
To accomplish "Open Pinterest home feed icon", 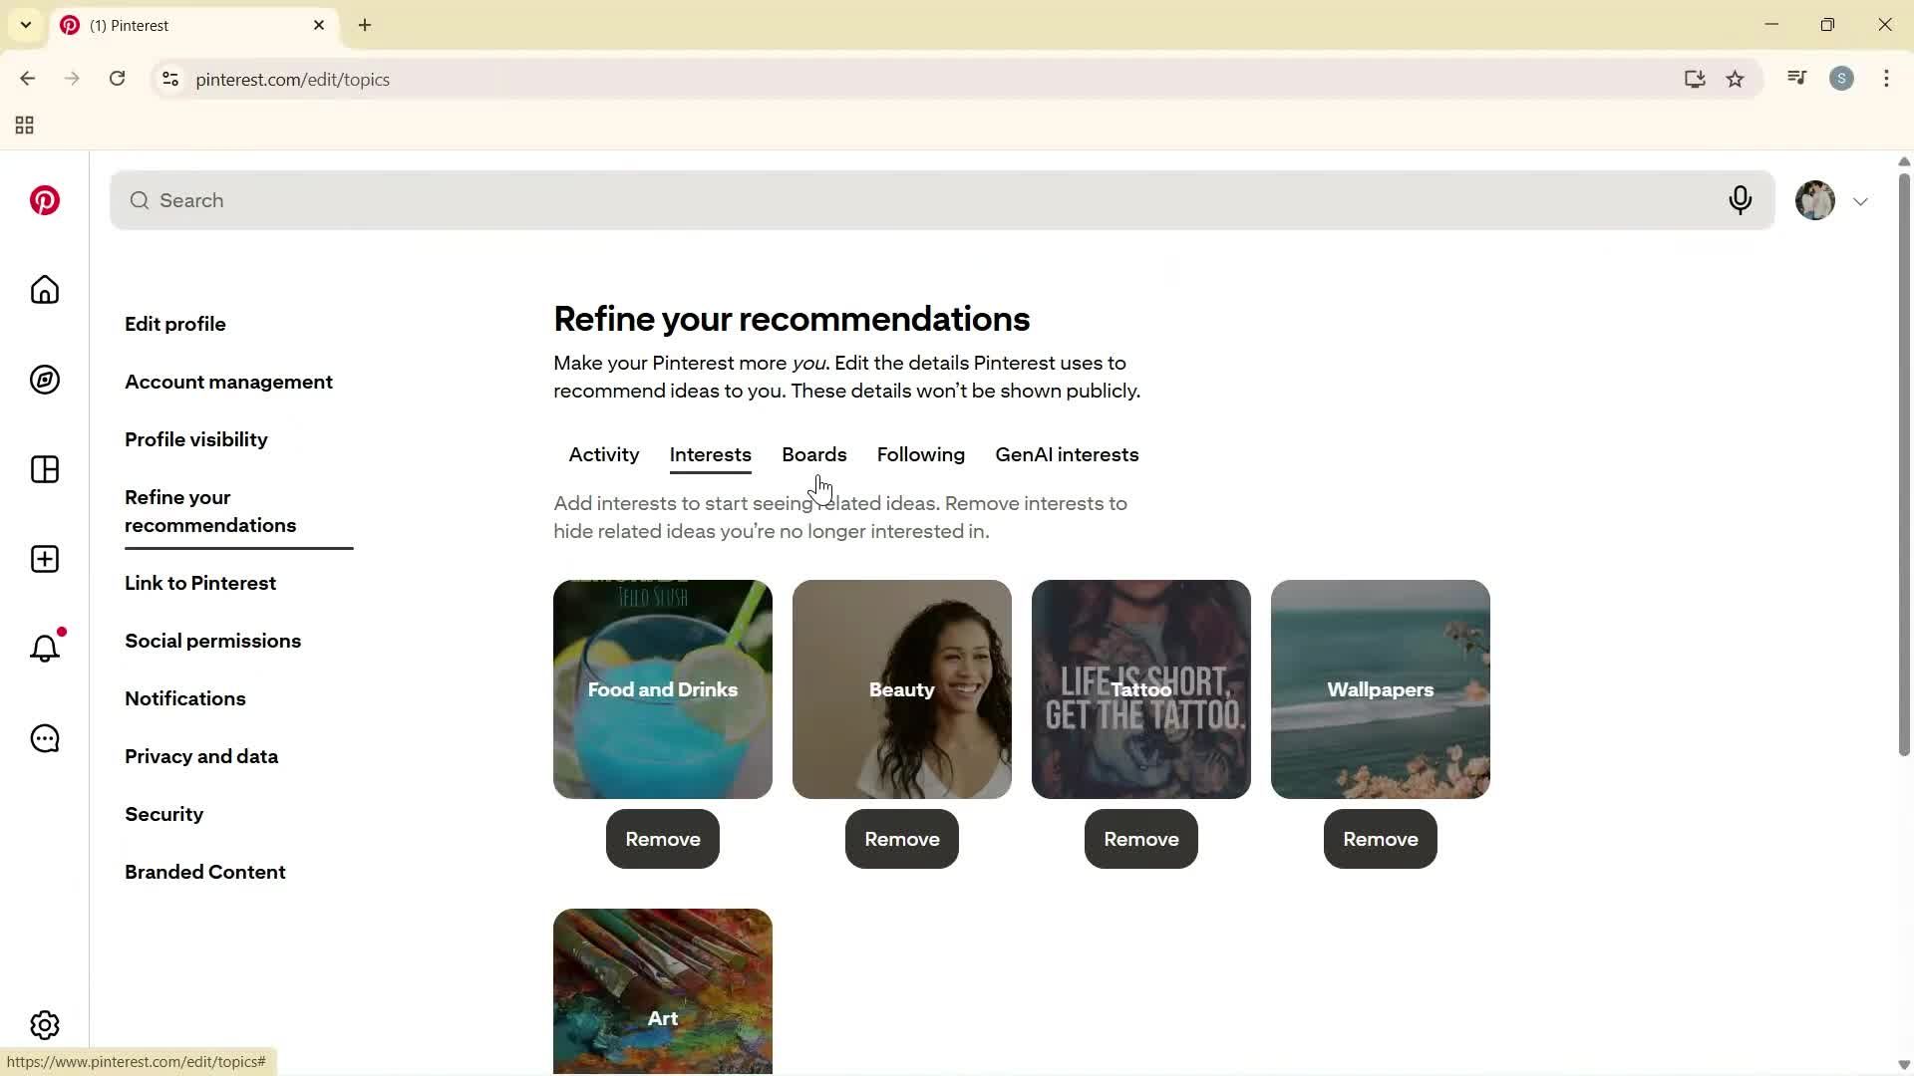I will tap(45, 290).
